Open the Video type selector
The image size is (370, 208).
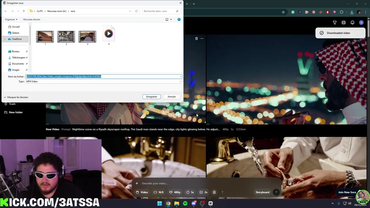(x=142, y=192)
